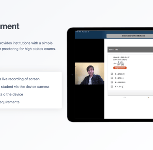Screen dimensions: 153x150
Task: Click the formula "Solve for R where" text
Action: (x=120, y=60)
